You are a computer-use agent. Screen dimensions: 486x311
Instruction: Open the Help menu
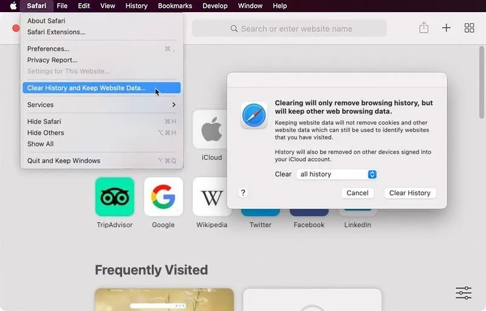pos(279,6)
